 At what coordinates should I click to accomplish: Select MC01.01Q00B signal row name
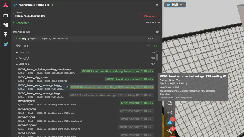[27, 101]
